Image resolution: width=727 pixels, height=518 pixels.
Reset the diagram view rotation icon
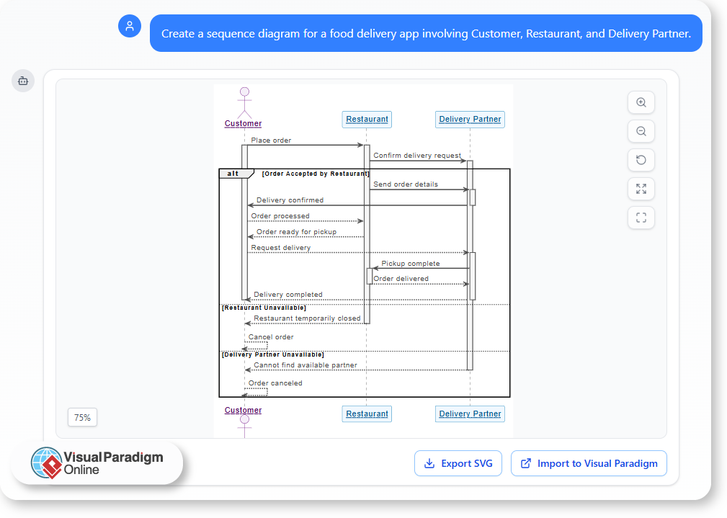pos(641,160)
